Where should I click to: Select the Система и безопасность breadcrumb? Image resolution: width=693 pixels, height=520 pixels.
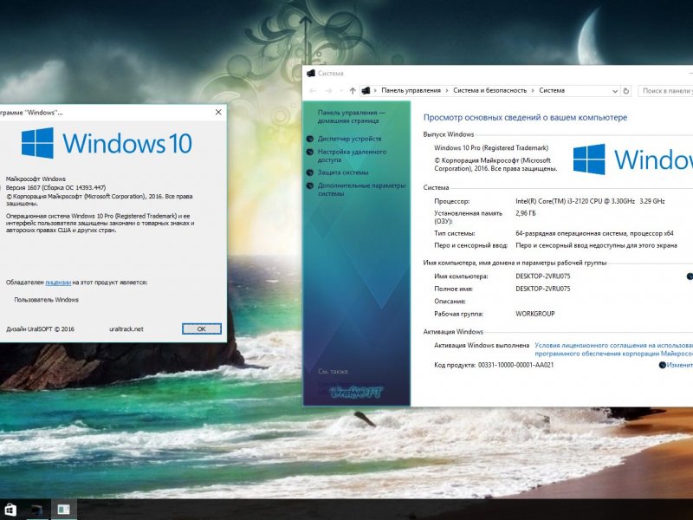[490, 91]
